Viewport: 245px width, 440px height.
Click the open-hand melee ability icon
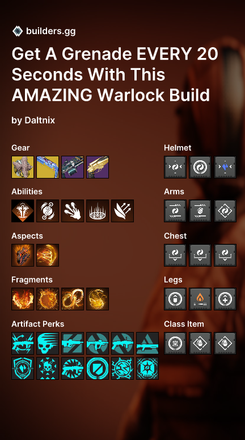[73, 211]
